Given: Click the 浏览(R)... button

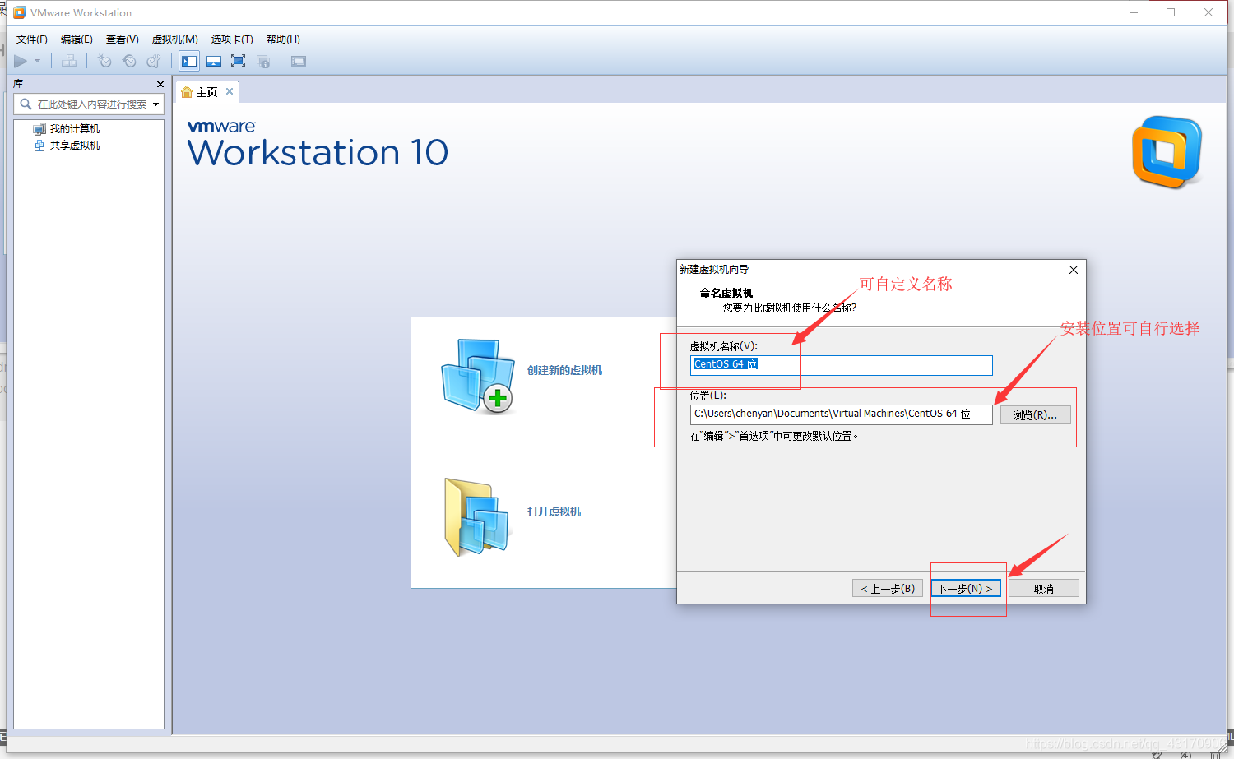Looking at the screenshot, I should (1035, 415).
